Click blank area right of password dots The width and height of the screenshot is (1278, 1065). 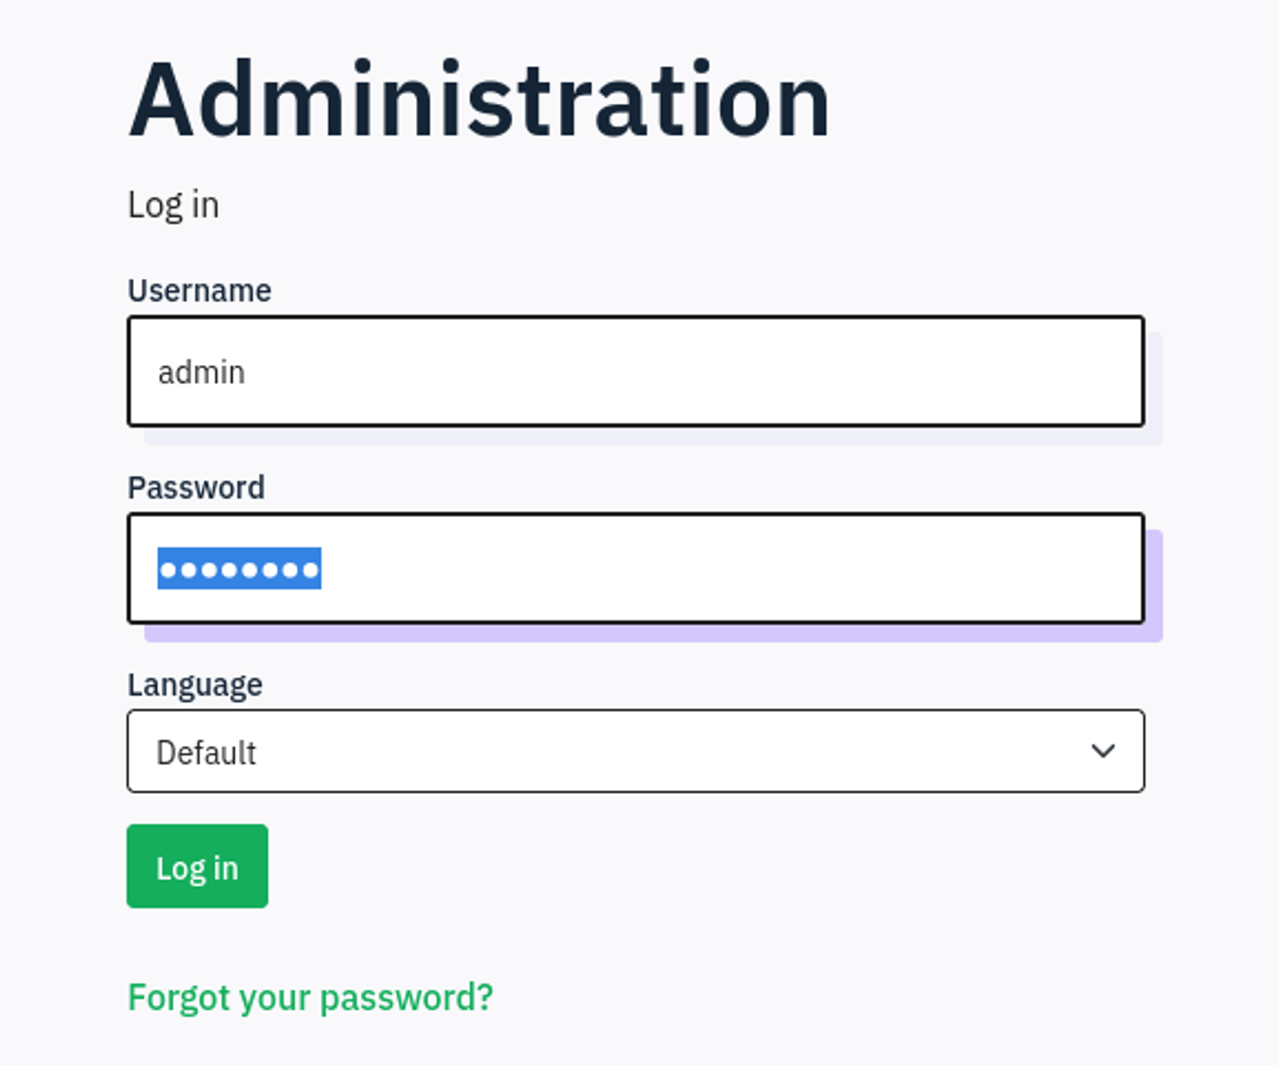703,568
